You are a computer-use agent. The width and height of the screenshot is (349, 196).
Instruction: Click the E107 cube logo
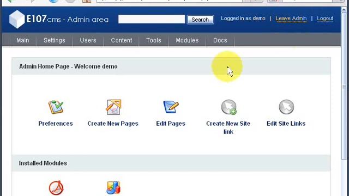click(x=17, y=20)
